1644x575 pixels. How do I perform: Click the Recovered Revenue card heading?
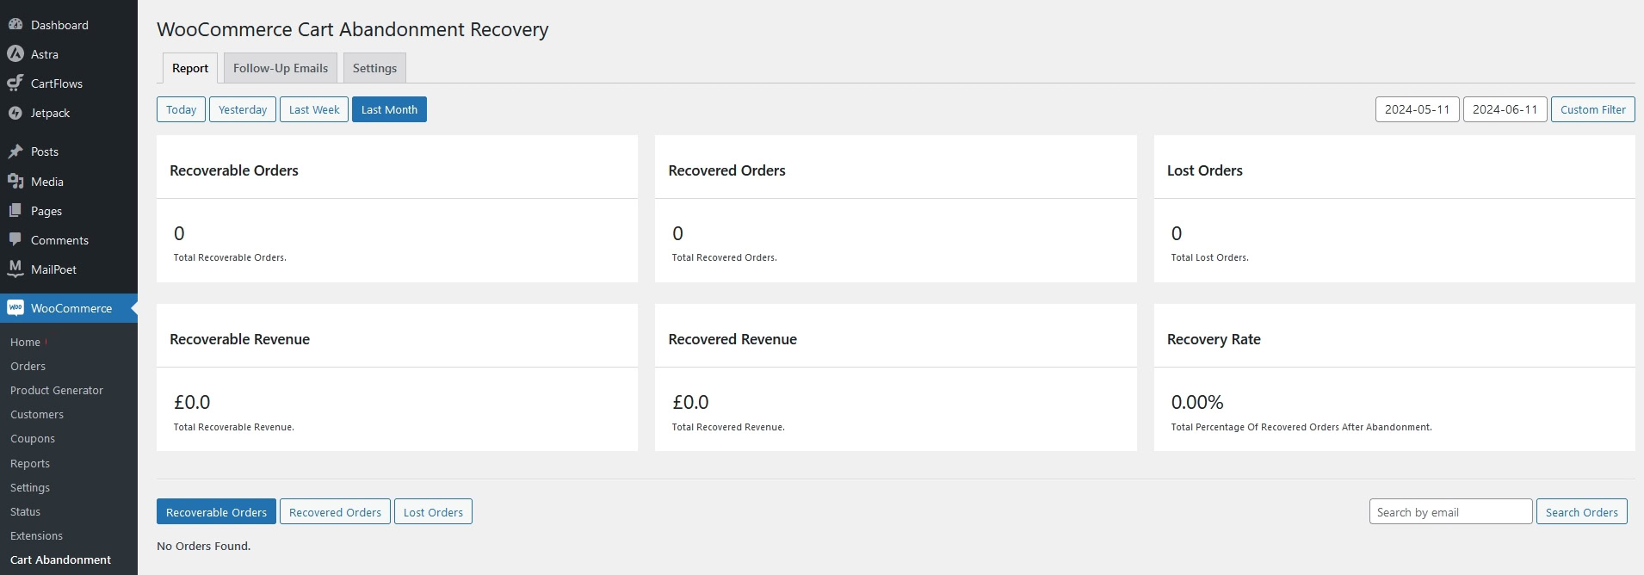pos(732,339)
